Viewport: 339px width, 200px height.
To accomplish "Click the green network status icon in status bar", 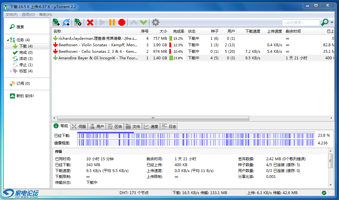I will (x=324, y=193).
